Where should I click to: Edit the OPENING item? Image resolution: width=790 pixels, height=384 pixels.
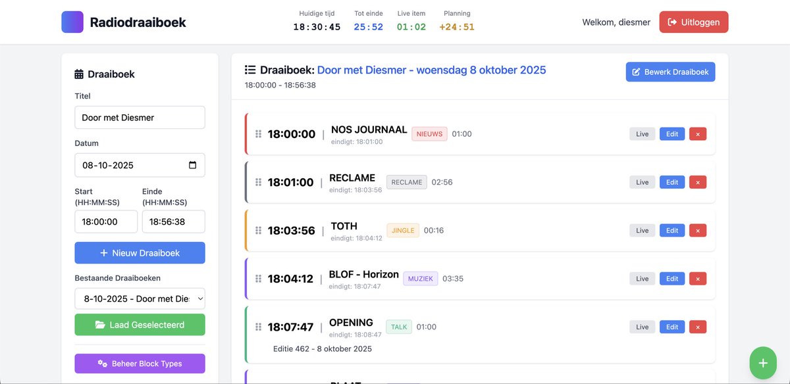coord(672,327)
